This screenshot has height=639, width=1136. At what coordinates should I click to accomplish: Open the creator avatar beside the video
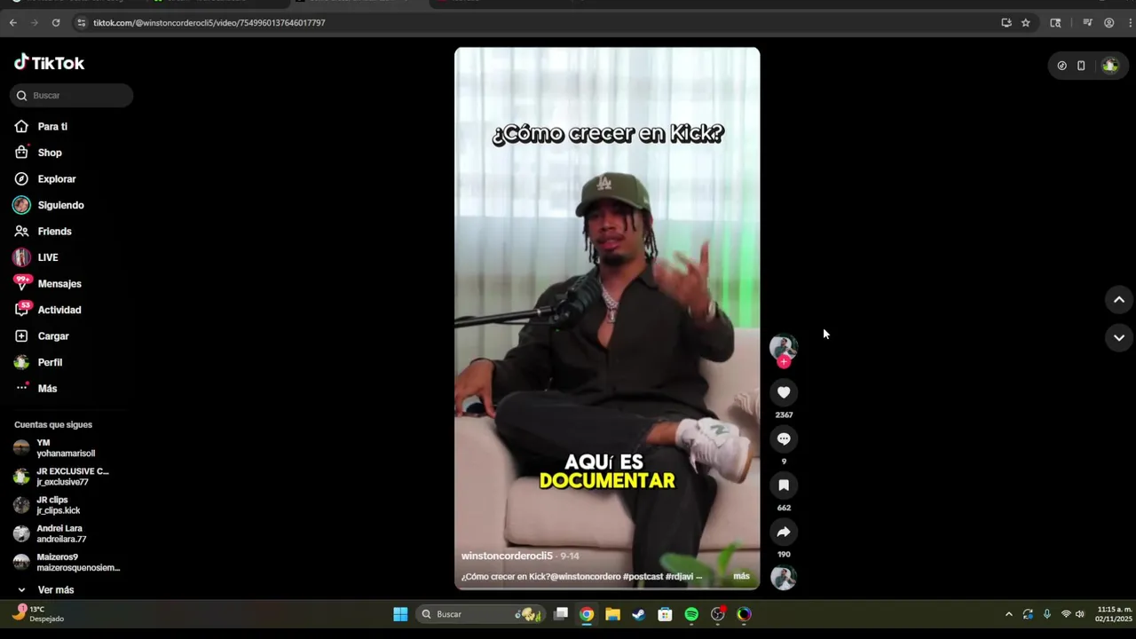(x=784, y=347)
